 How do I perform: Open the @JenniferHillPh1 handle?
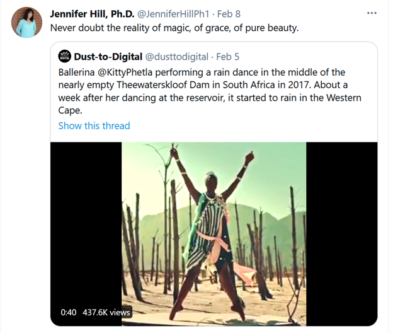tap(173, 14)
